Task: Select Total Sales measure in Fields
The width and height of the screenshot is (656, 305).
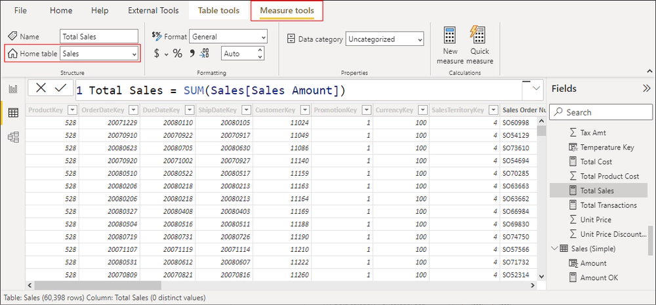Action: [598, 190]
